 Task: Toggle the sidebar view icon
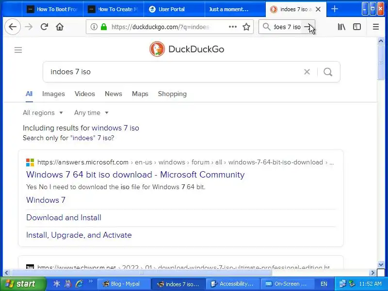coord(357,27)
